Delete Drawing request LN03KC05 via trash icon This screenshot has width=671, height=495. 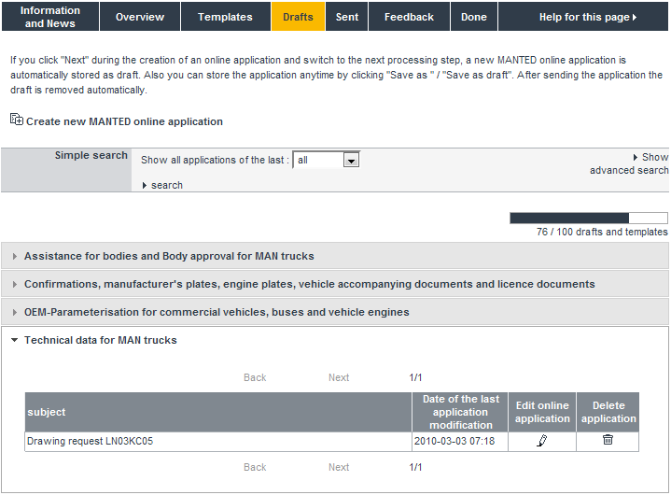tap(608, 440)
